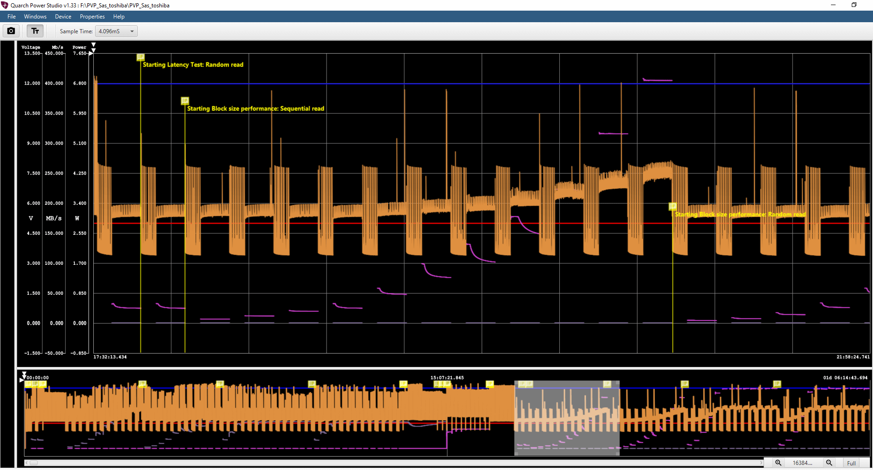
Task: Open the Windows menu
Action: tap(35, 17)
